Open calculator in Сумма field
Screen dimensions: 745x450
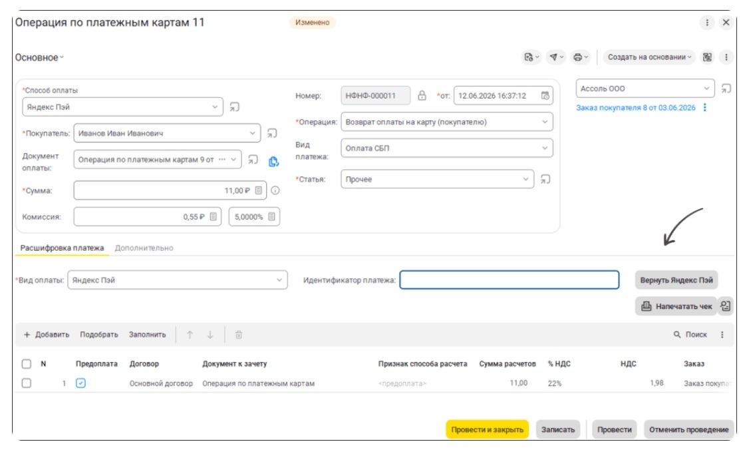(x=259, y=190)
